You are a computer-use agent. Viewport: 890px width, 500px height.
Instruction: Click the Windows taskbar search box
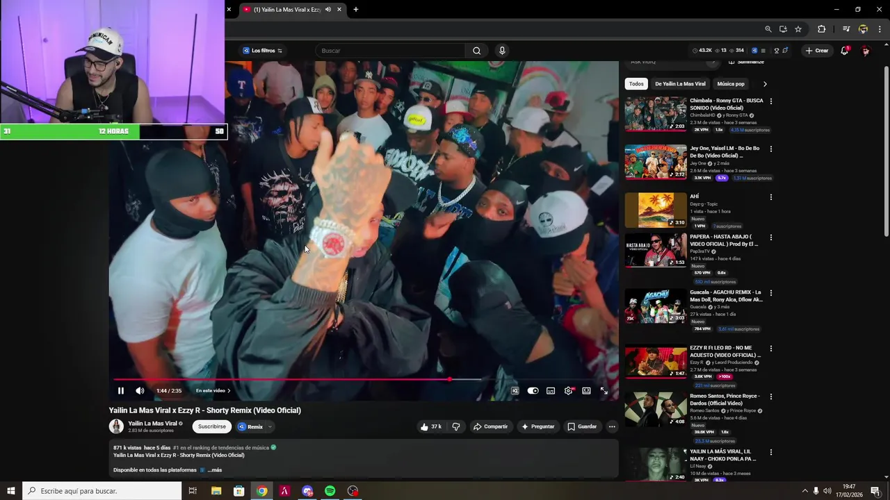point(102,491)
